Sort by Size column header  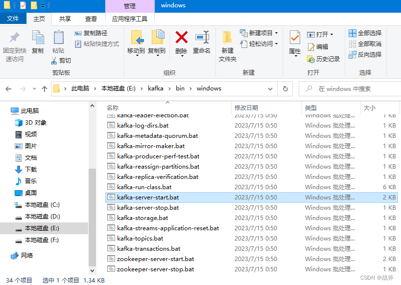click(380, 108)
